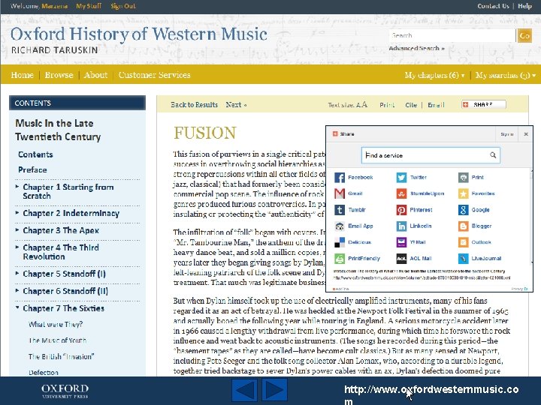Open the Contact Us link

click(493, 6)
